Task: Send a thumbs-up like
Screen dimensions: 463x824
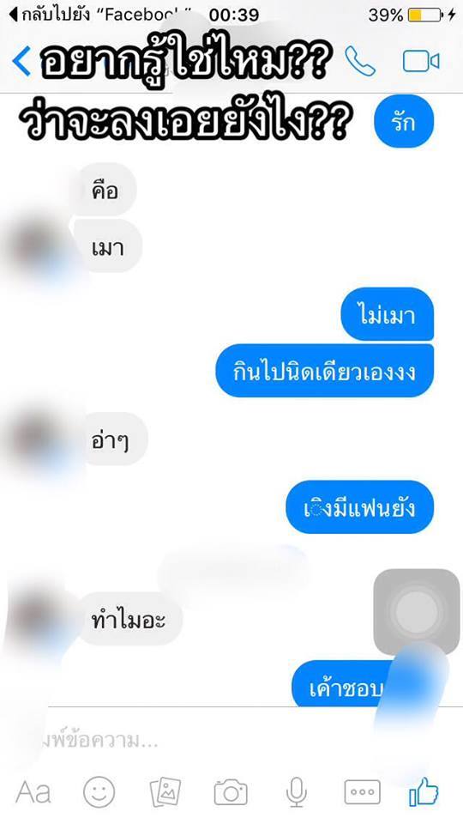Action: tap(424, 792)
